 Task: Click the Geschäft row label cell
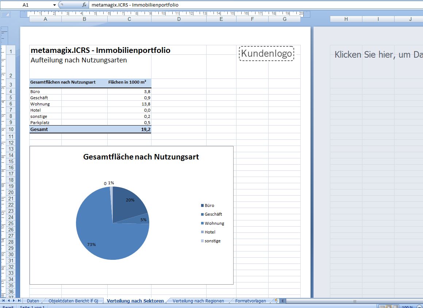[x=45, y=98]
